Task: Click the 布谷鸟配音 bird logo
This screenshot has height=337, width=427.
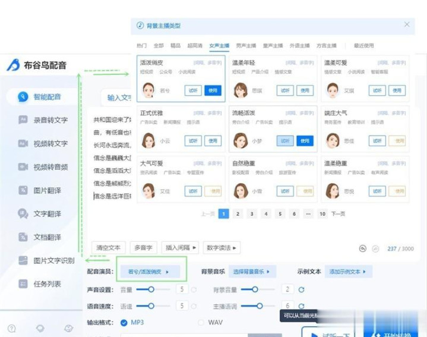Action: point(13,65)
